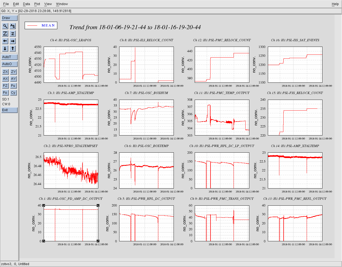Open the Help menu

click(x=335, y=4)
